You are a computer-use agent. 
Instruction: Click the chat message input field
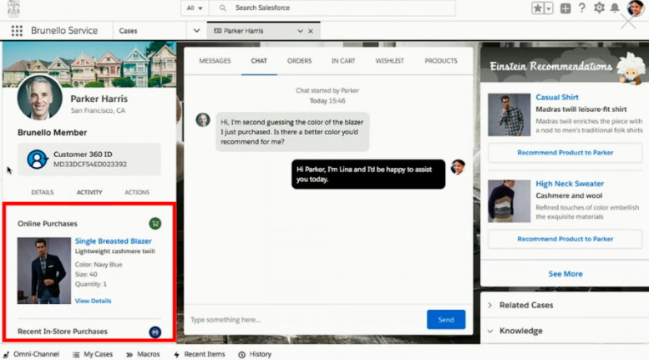coord(305,320)
